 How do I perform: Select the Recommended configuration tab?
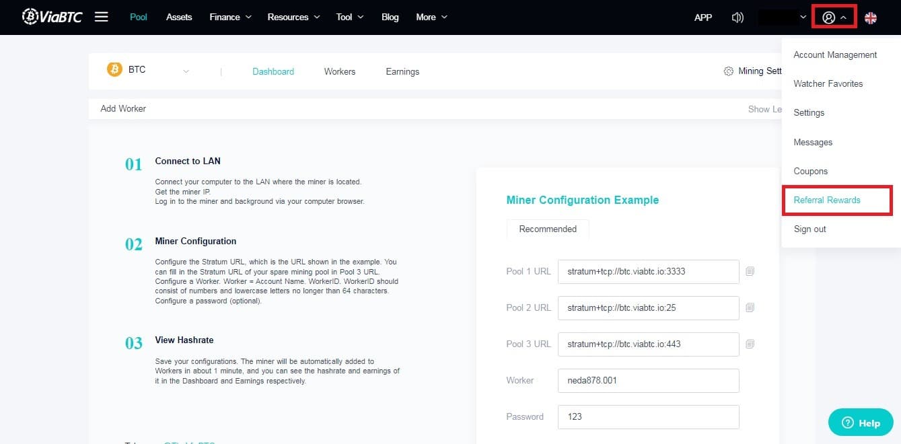point(548,229)
